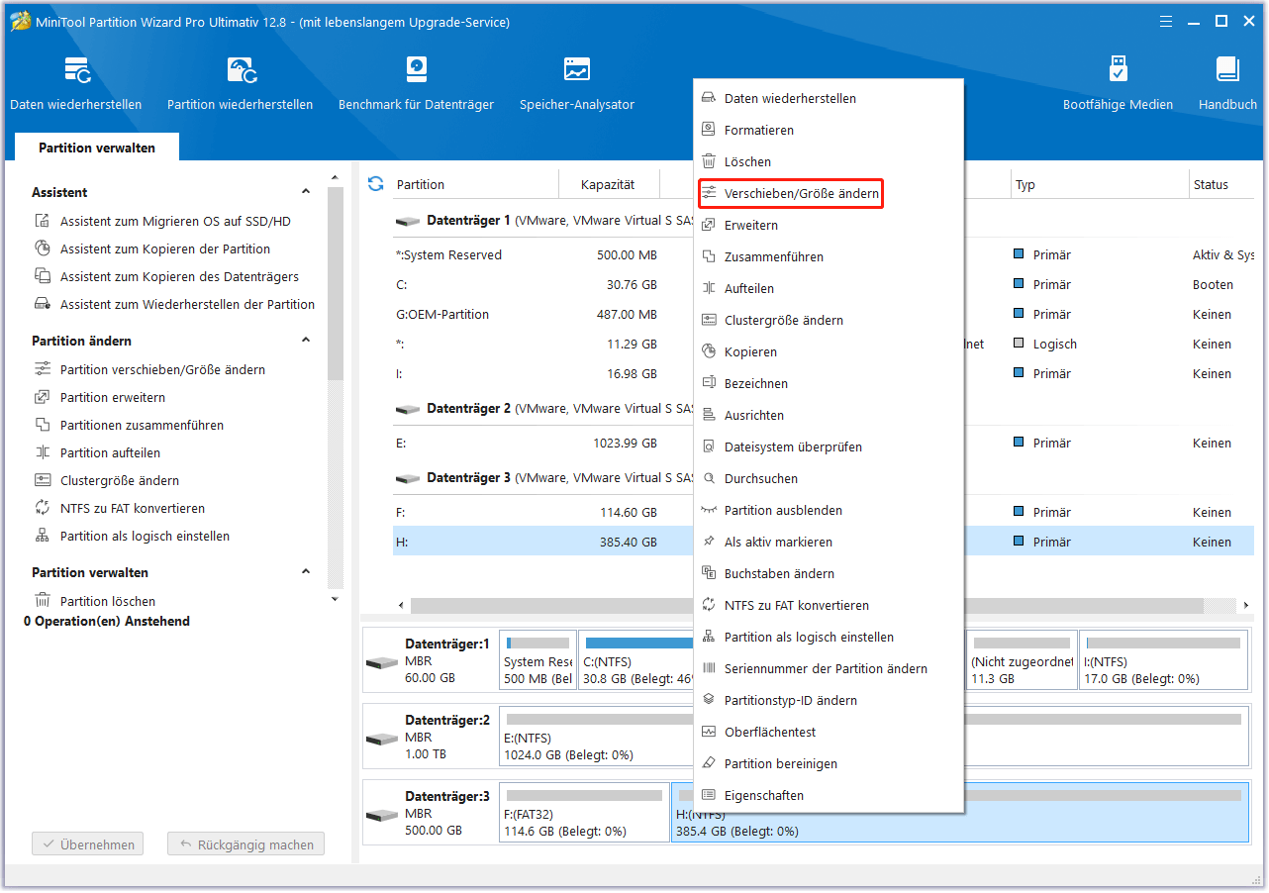Screen dimensions: 1269x893
Task: Choose Formatieren from context menu
Action: click(829, 131)
